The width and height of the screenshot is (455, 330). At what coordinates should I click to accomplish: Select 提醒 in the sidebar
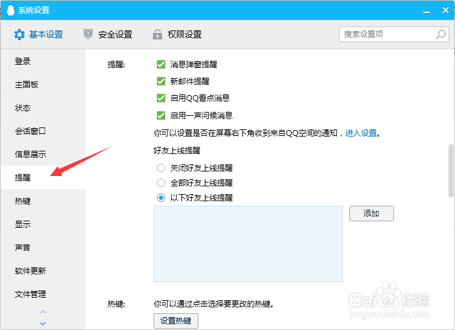tap(43, 177)
